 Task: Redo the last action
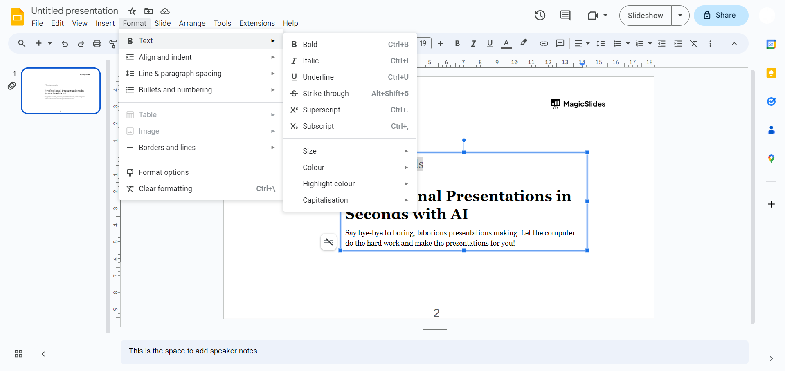(x=81, y=44)
